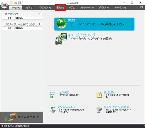145x128 pixels.
Task: Click the F1 help hint in status bar
Action: [x=15, y=126]
